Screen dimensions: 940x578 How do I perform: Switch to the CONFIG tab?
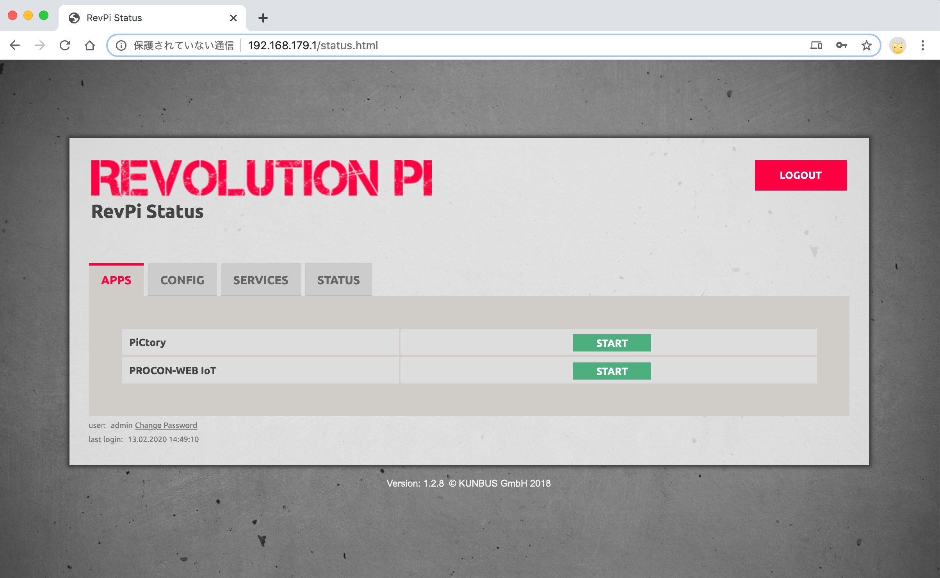point(182,280)
